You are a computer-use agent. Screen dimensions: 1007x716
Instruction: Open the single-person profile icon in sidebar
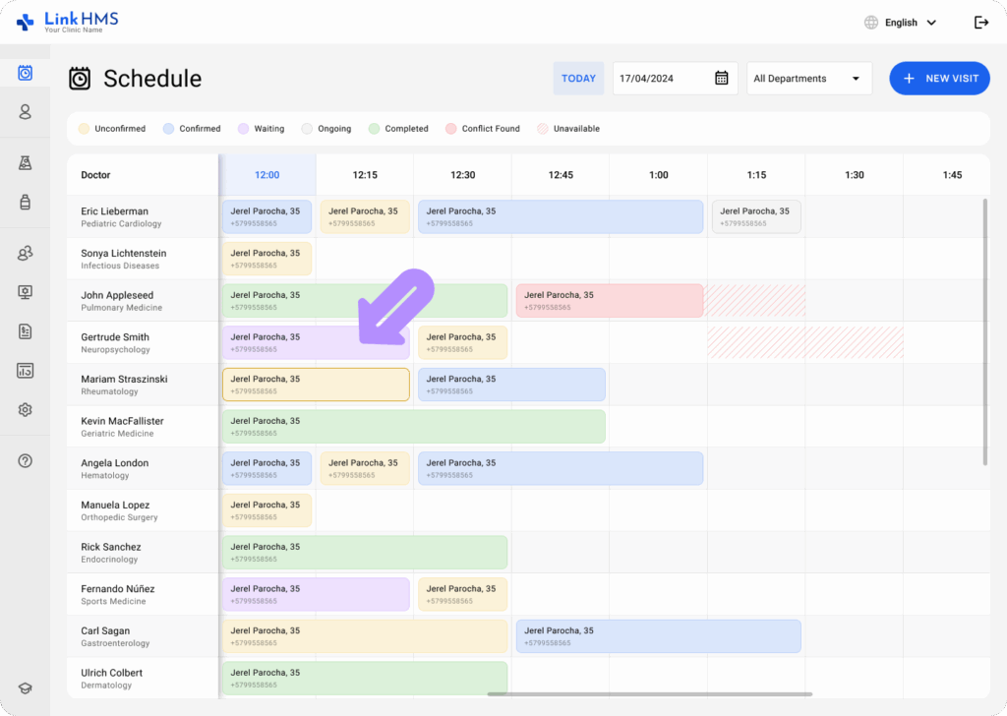(x=26, y=112)
